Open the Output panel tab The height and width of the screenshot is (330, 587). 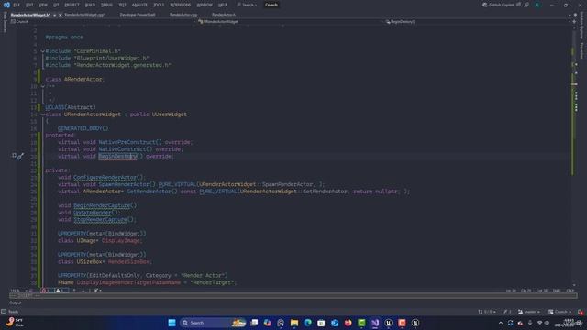click(x=16, y=302)
